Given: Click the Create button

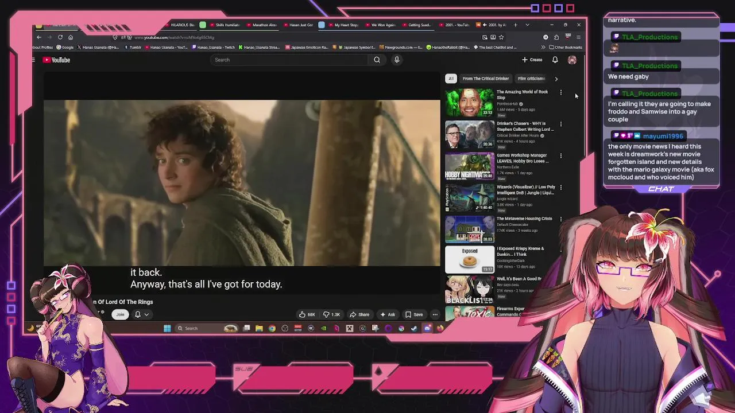Looking at the screenshot, I should (532, 60).
